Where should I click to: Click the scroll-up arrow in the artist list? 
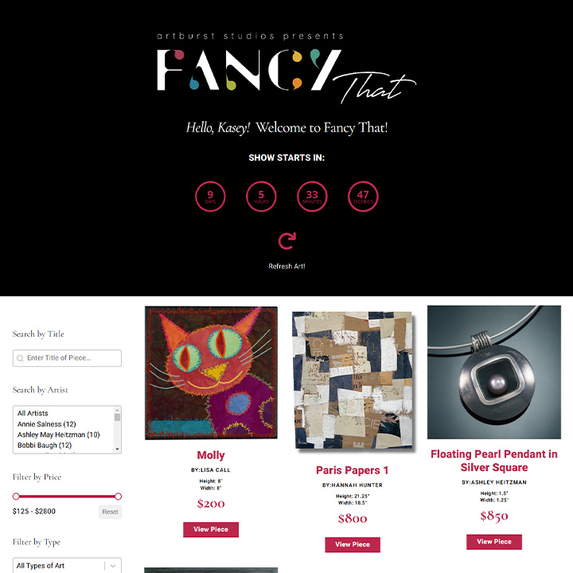point(117,410)
